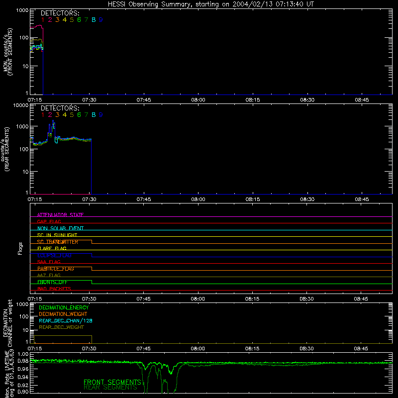The height and width of the screenshot is (398, 398).
Task: Click the FRONTS_OFF flag label
Action: click(52, 282)
